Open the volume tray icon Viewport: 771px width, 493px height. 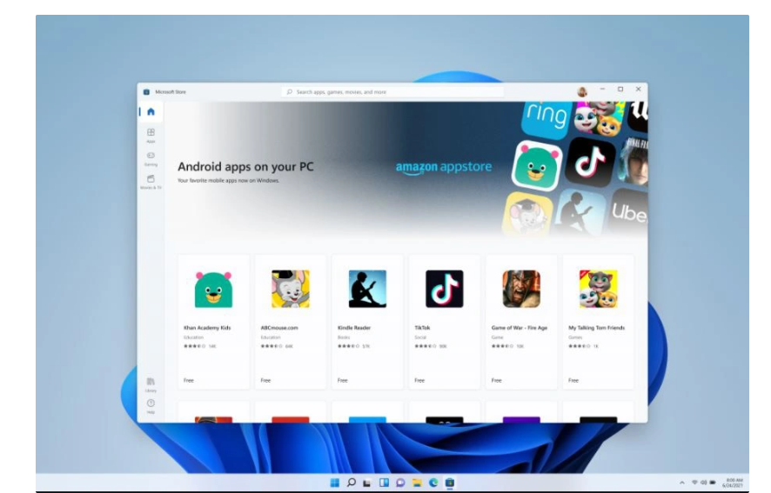[704, 483]
